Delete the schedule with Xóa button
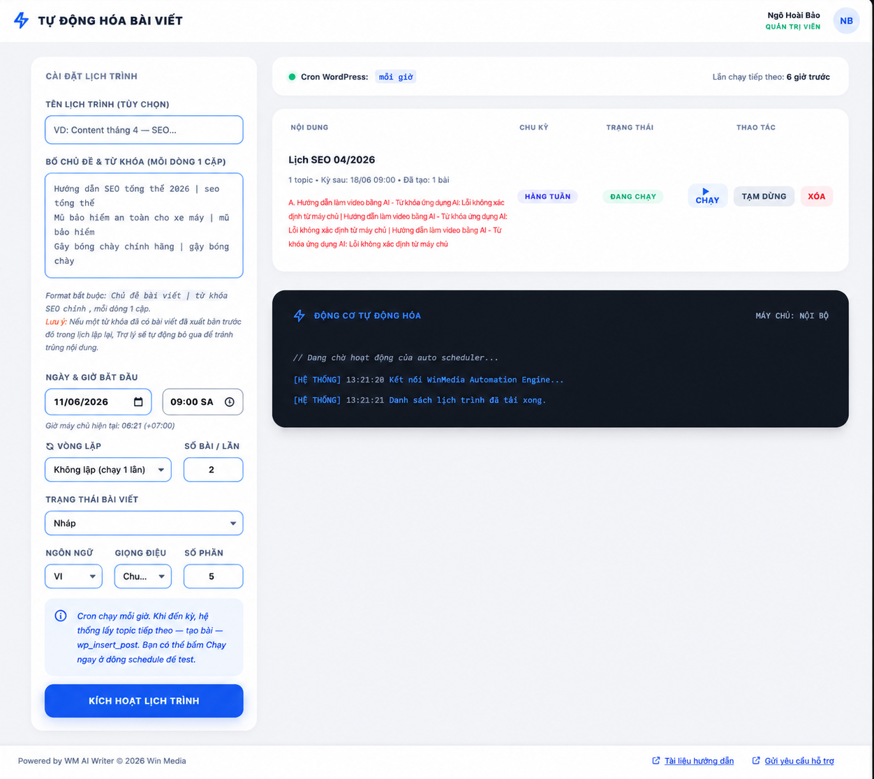The width and height of the screenshot is (874, 779). coord(817,196)
